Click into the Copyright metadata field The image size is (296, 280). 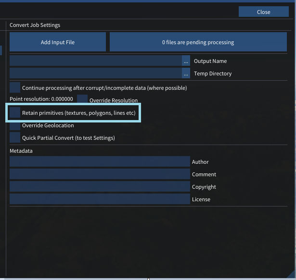click(x=100, y=186)
